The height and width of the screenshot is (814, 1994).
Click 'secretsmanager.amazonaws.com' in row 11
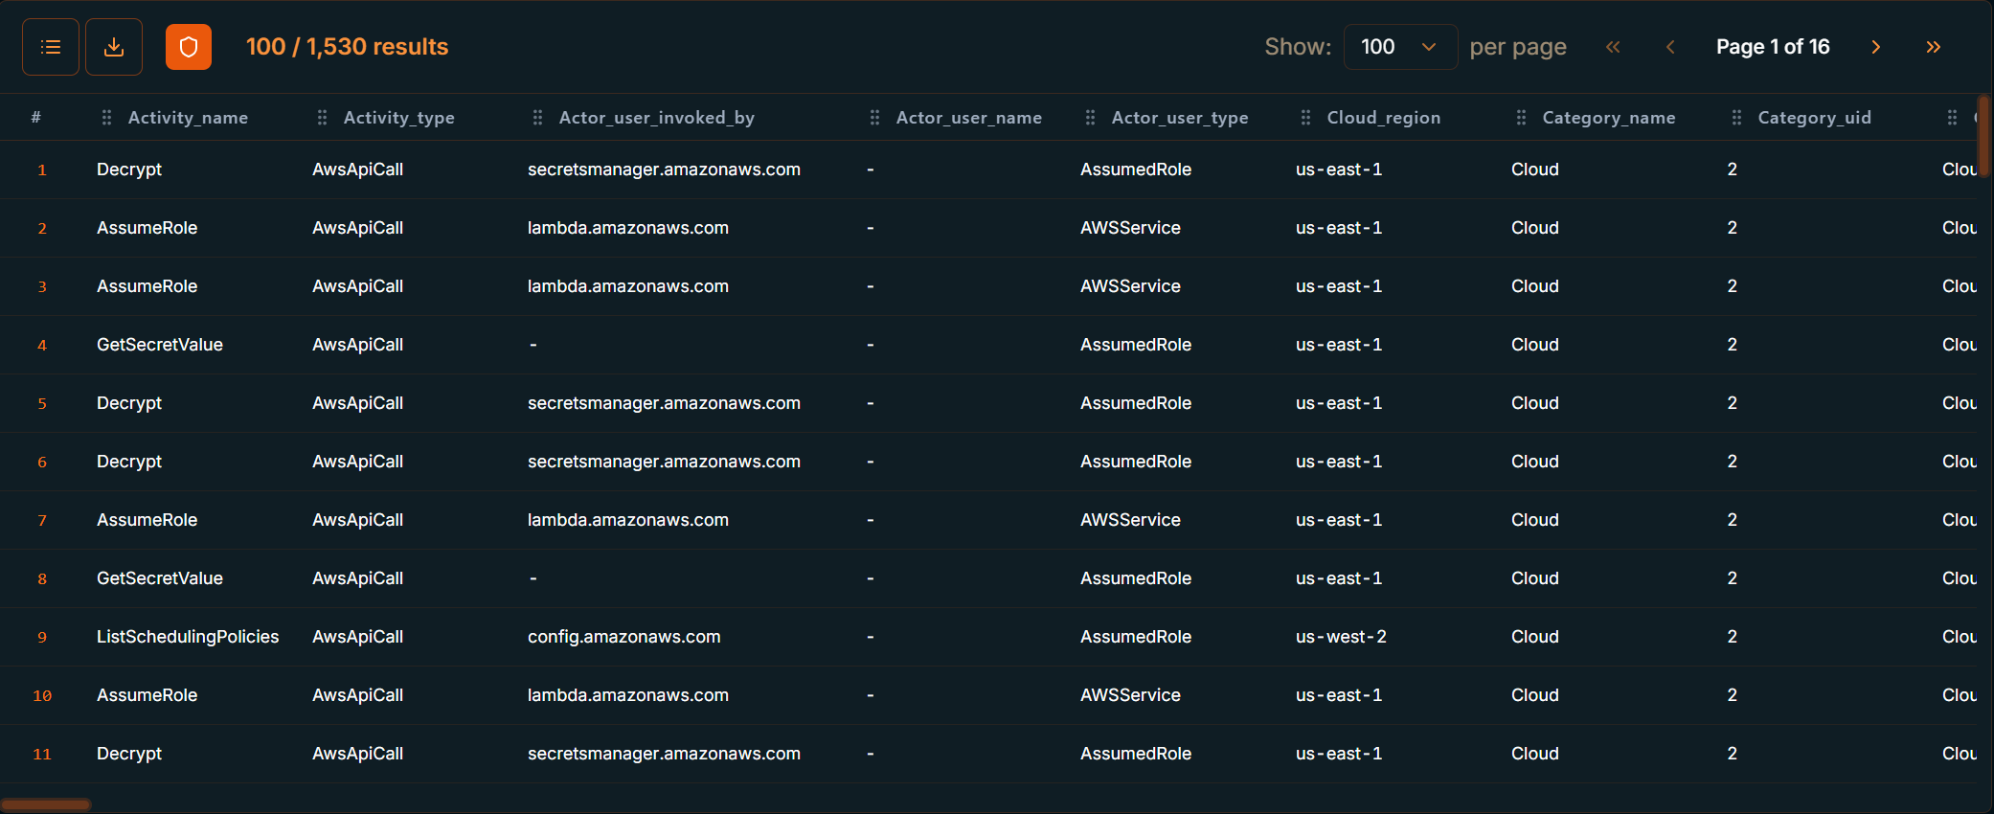(x=664, y=754)
